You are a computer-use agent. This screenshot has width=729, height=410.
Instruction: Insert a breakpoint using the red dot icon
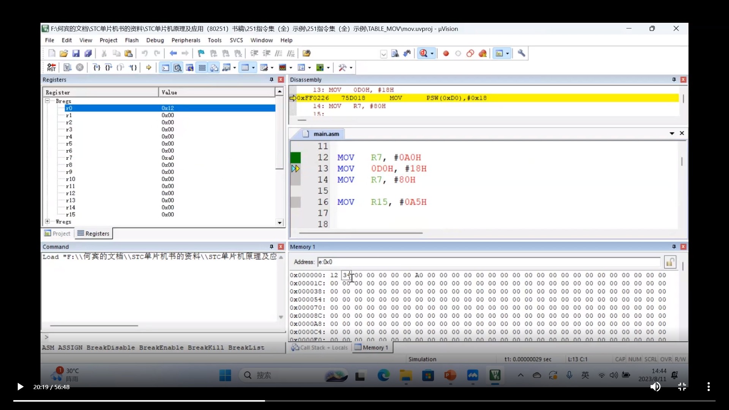[446, 54]
